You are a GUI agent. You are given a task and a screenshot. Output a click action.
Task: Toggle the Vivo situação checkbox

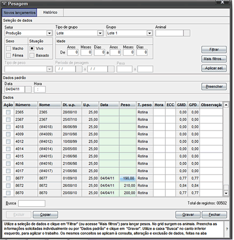coord(32,48)
